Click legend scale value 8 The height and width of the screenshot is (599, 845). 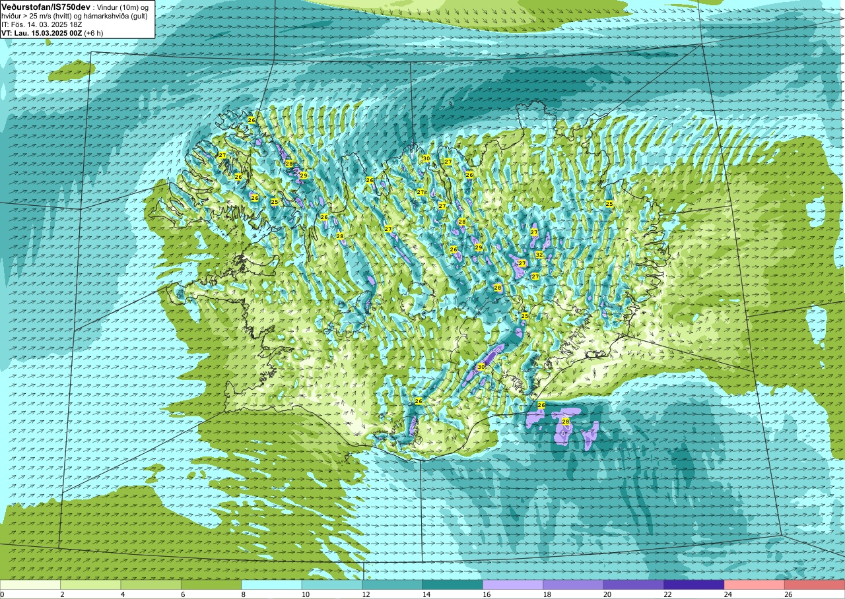click(243, 594)
